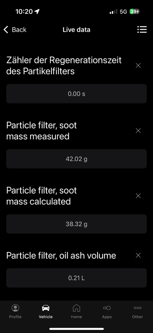This screenshot has width=153, height=333.
Task: Tap the Live data title
Action: pyautogui.click(x=76, y=30)
